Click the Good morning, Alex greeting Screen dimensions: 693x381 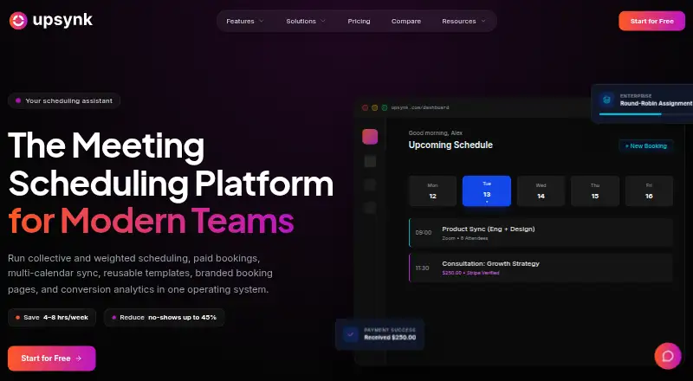tap(436, 133)
